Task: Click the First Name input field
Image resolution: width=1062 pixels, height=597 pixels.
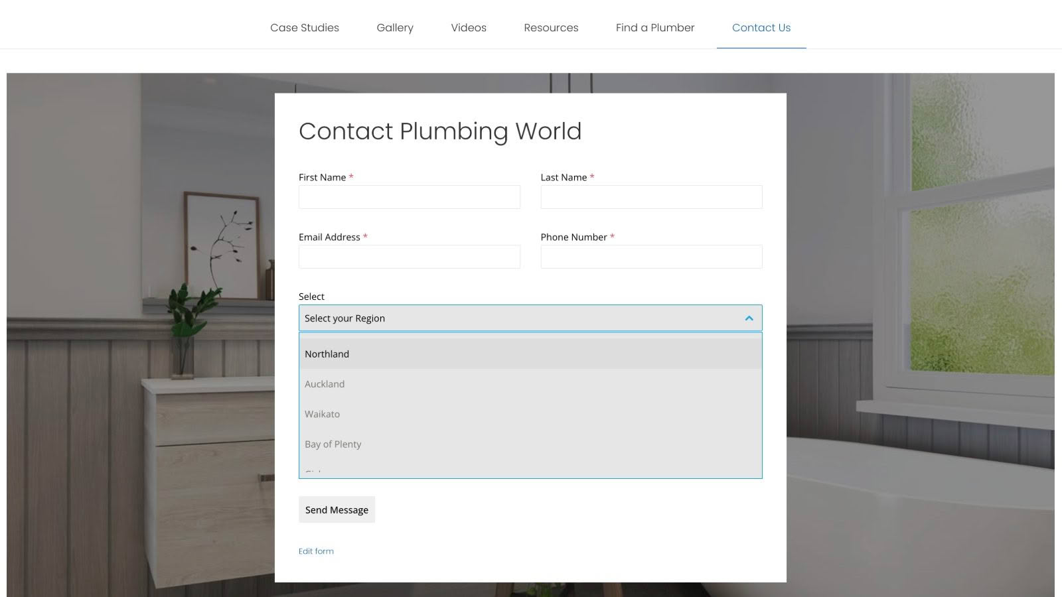Action: click(410, 197)
